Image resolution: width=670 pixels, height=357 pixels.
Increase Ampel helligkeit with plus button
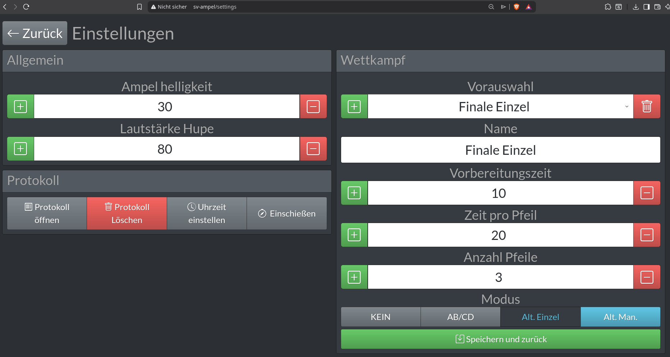coord(20,107)
